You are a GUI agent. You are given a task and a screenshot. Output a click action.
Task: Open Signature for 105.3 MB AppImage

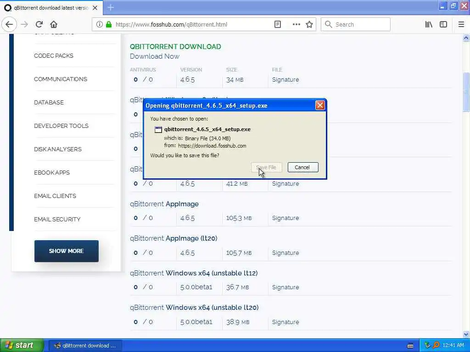click(x=285, y=218)
